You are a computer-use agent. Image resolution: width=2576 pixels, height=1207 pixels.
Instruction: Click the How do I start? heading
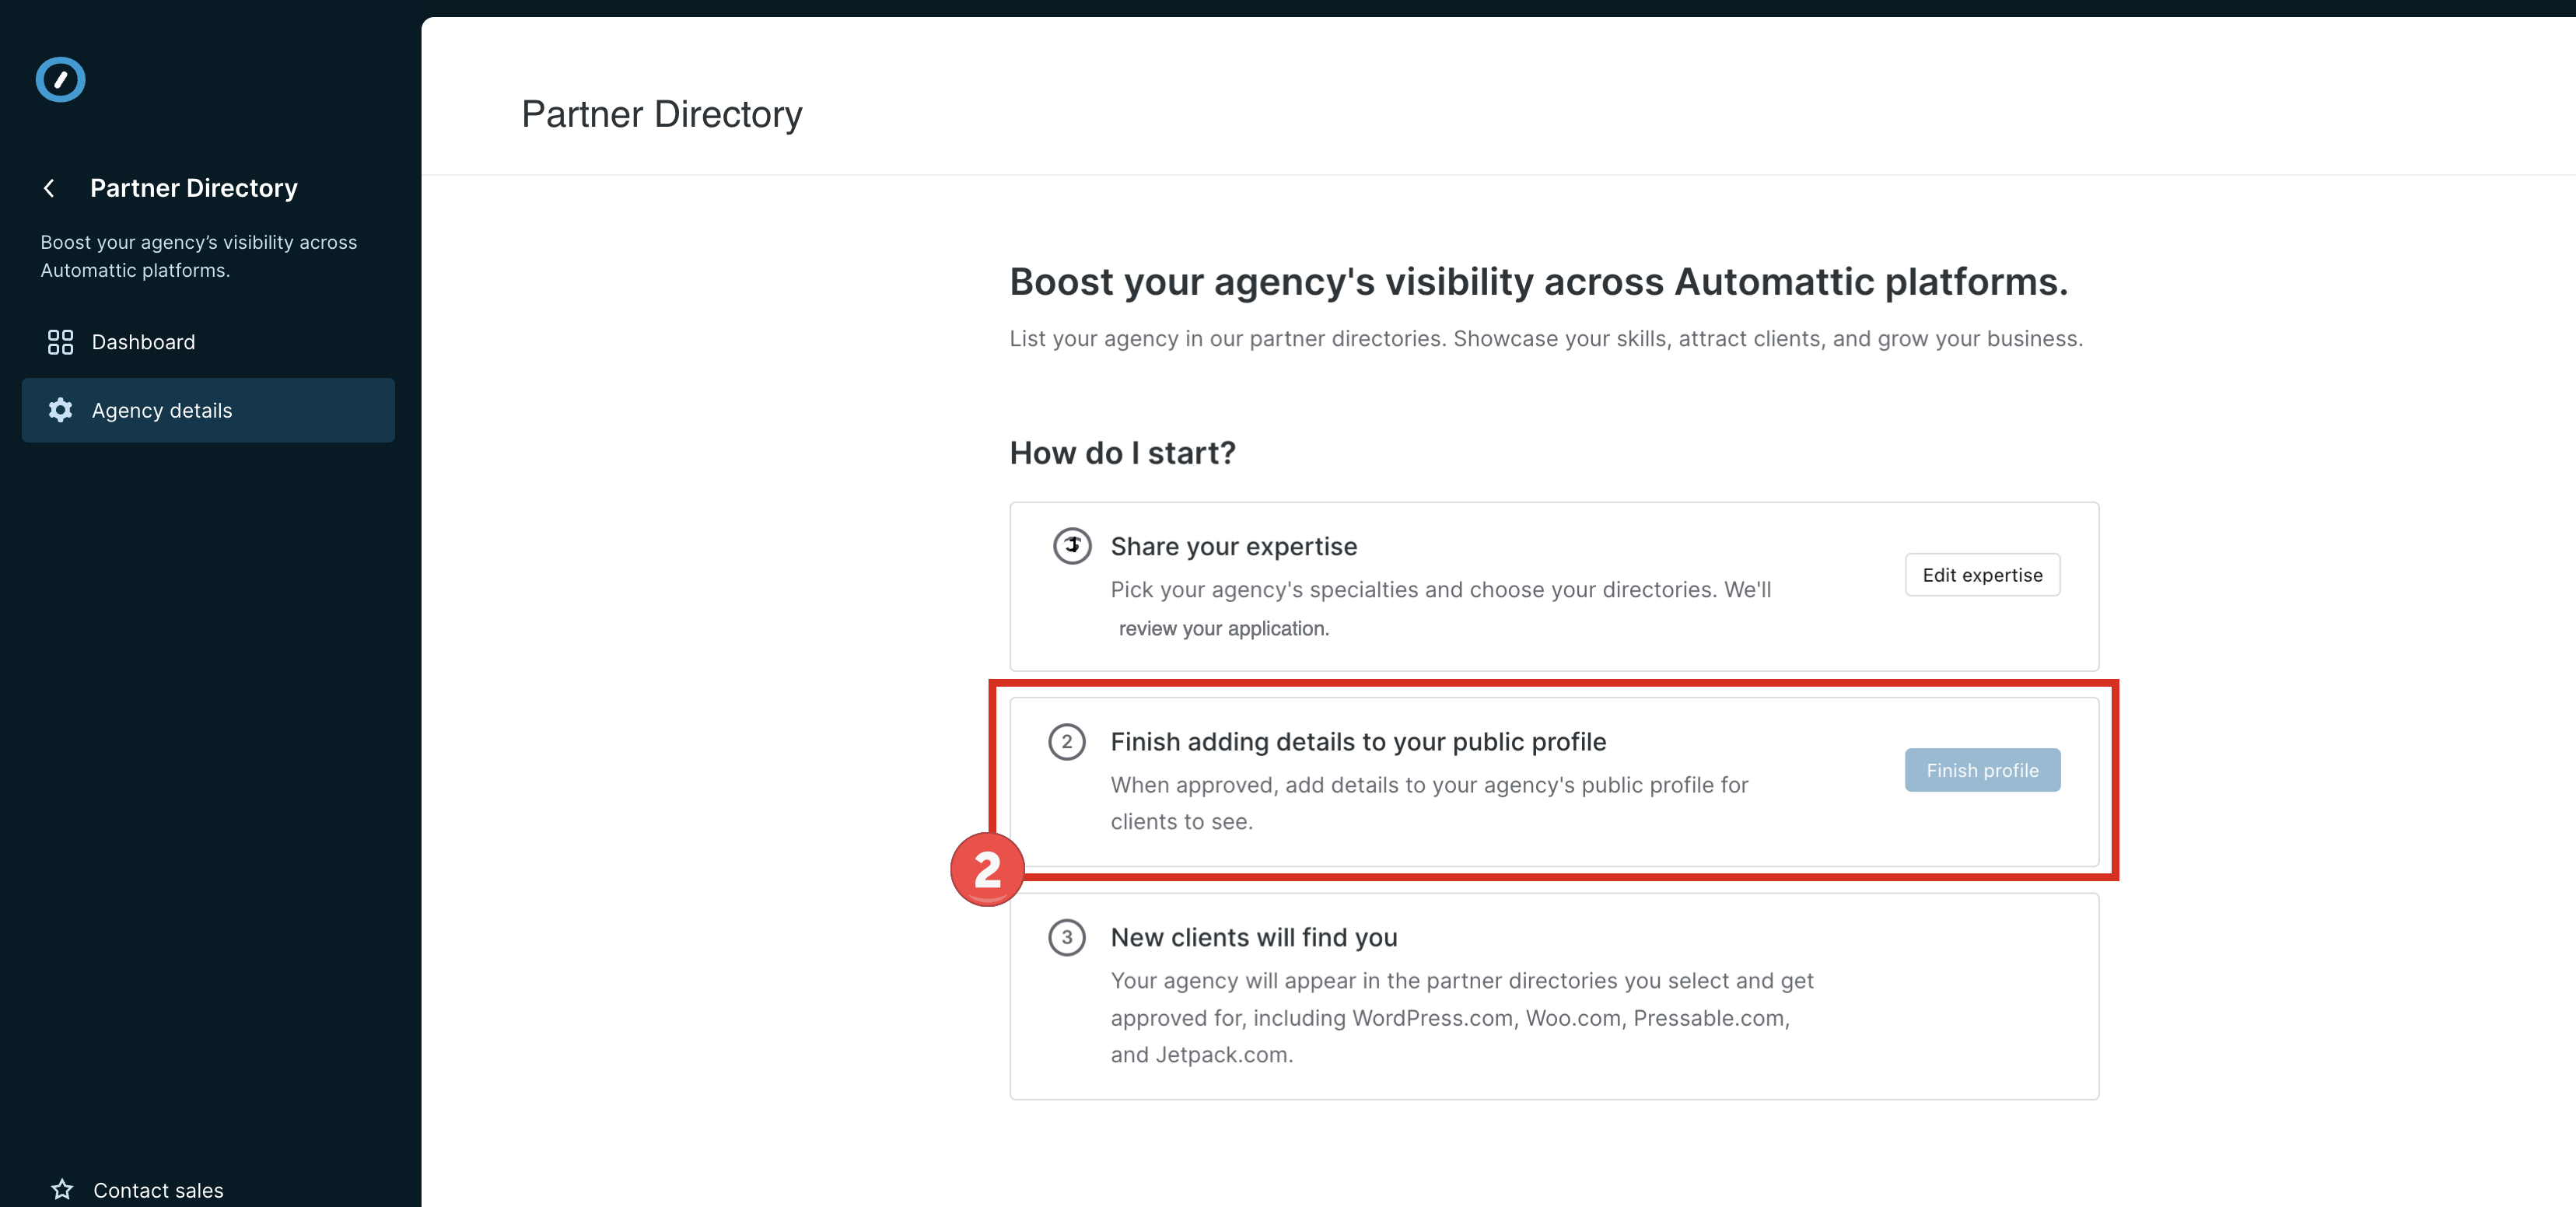(1122, 453)
